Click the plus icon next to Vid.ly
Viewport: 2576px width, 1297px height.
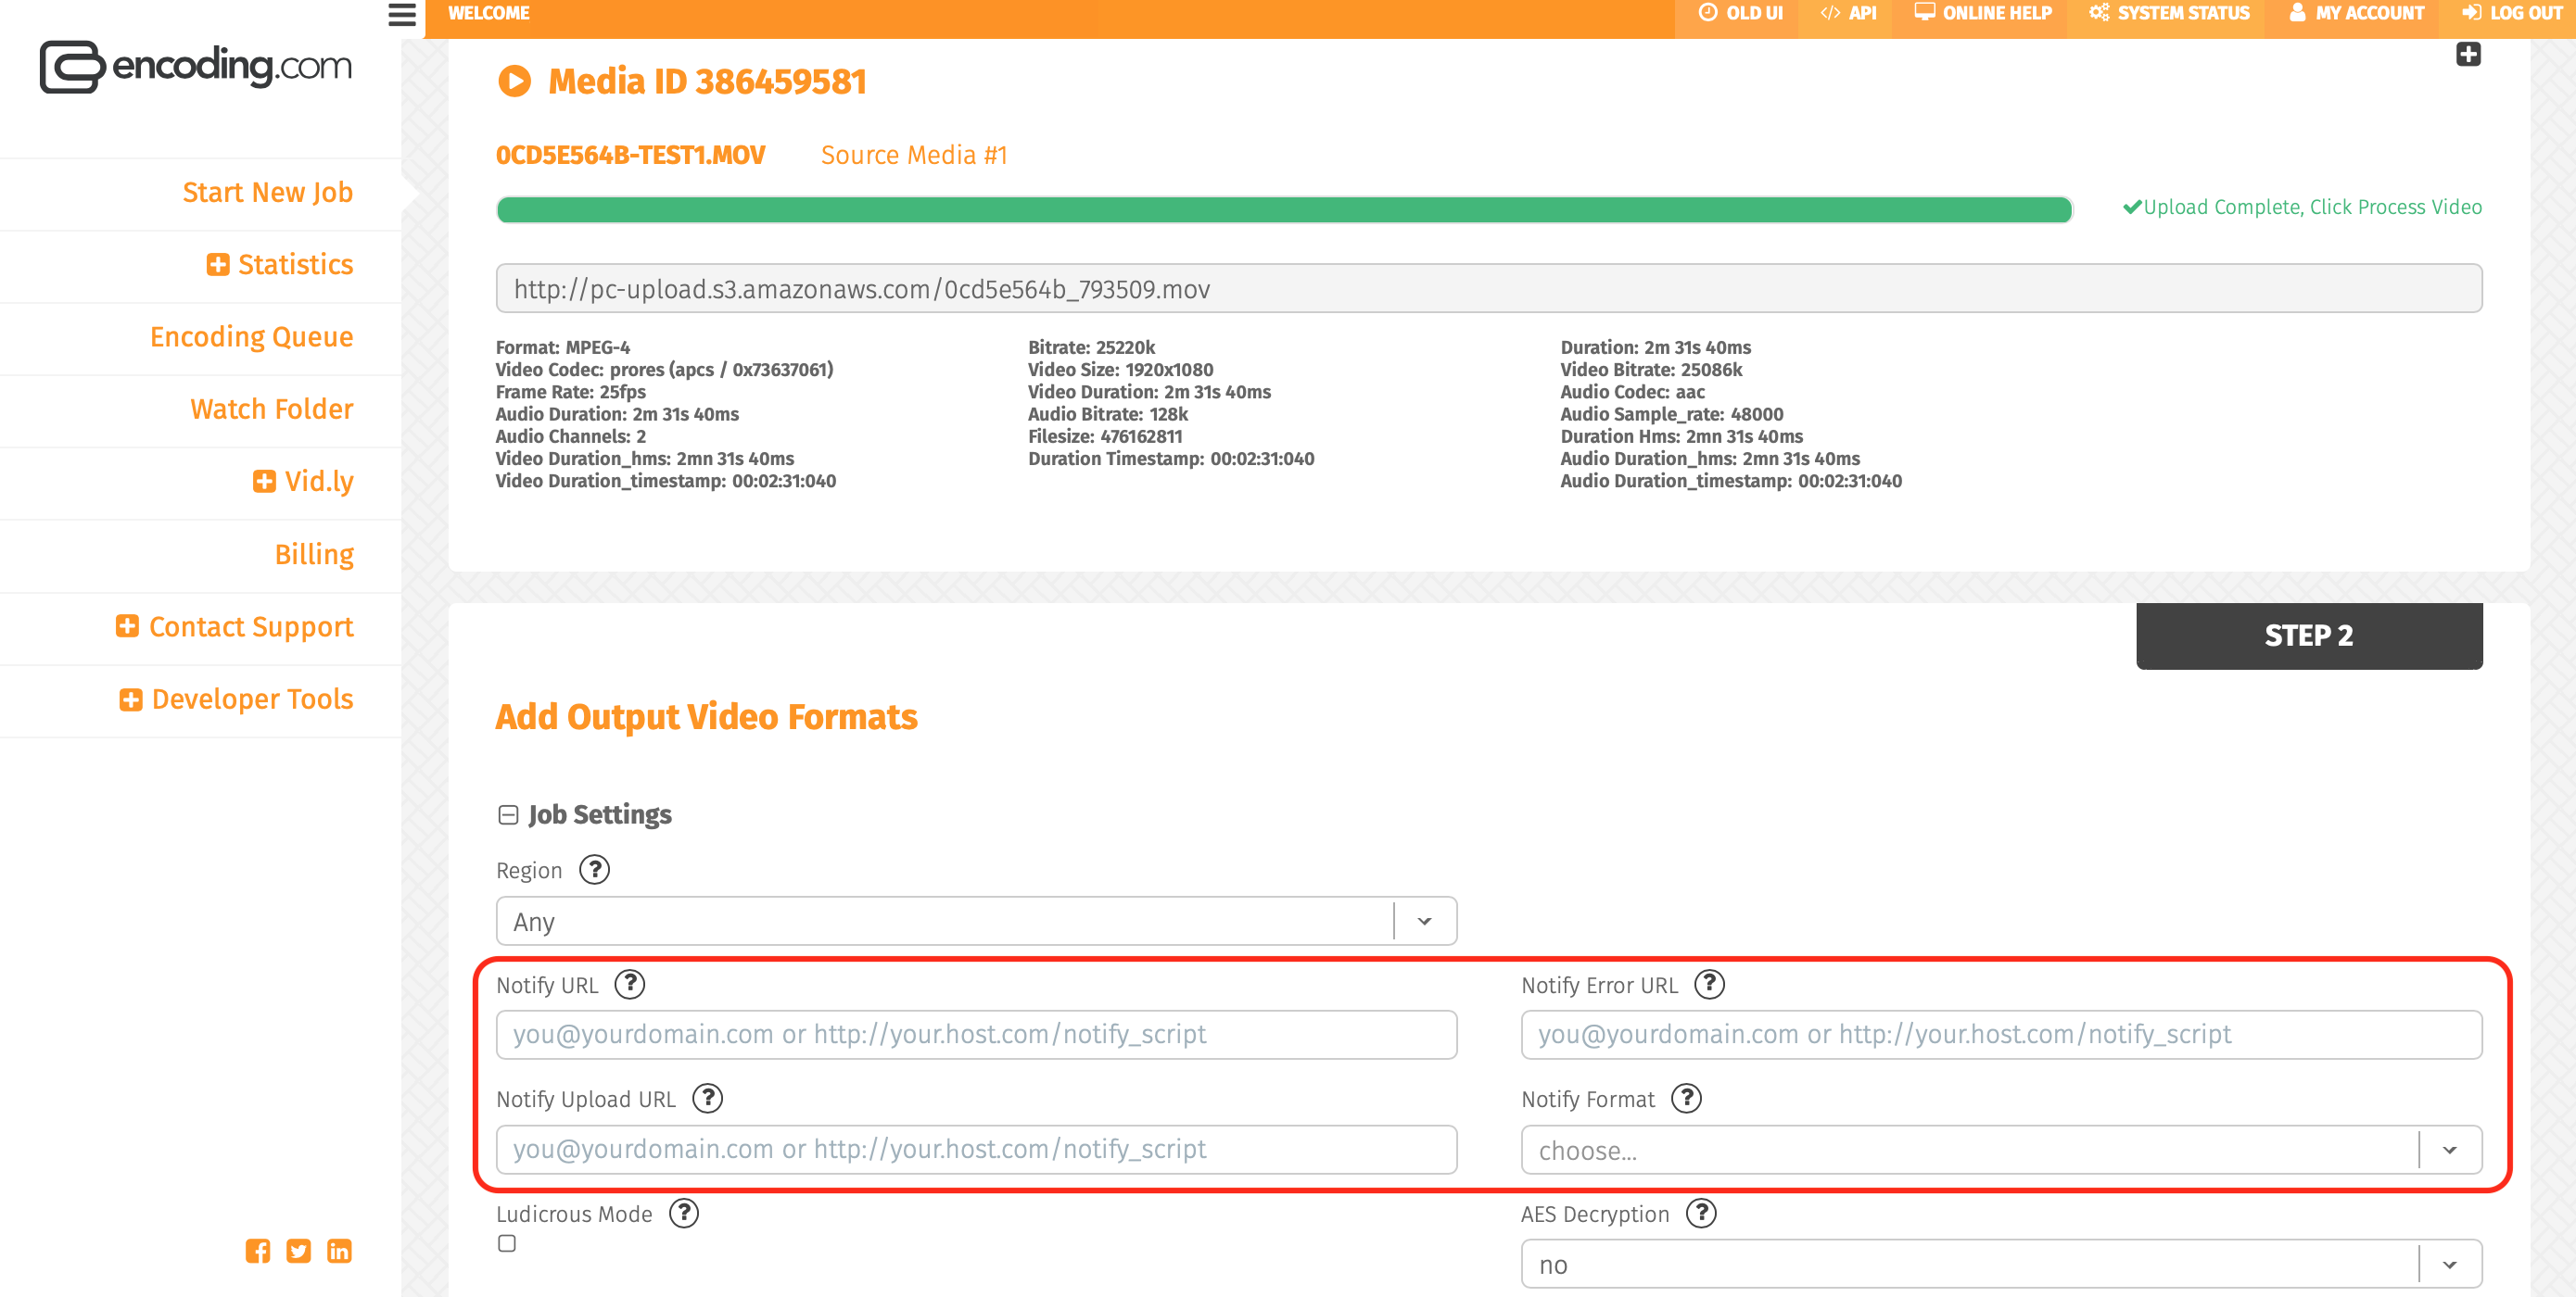pyautogui.click(x=264, y=482)
